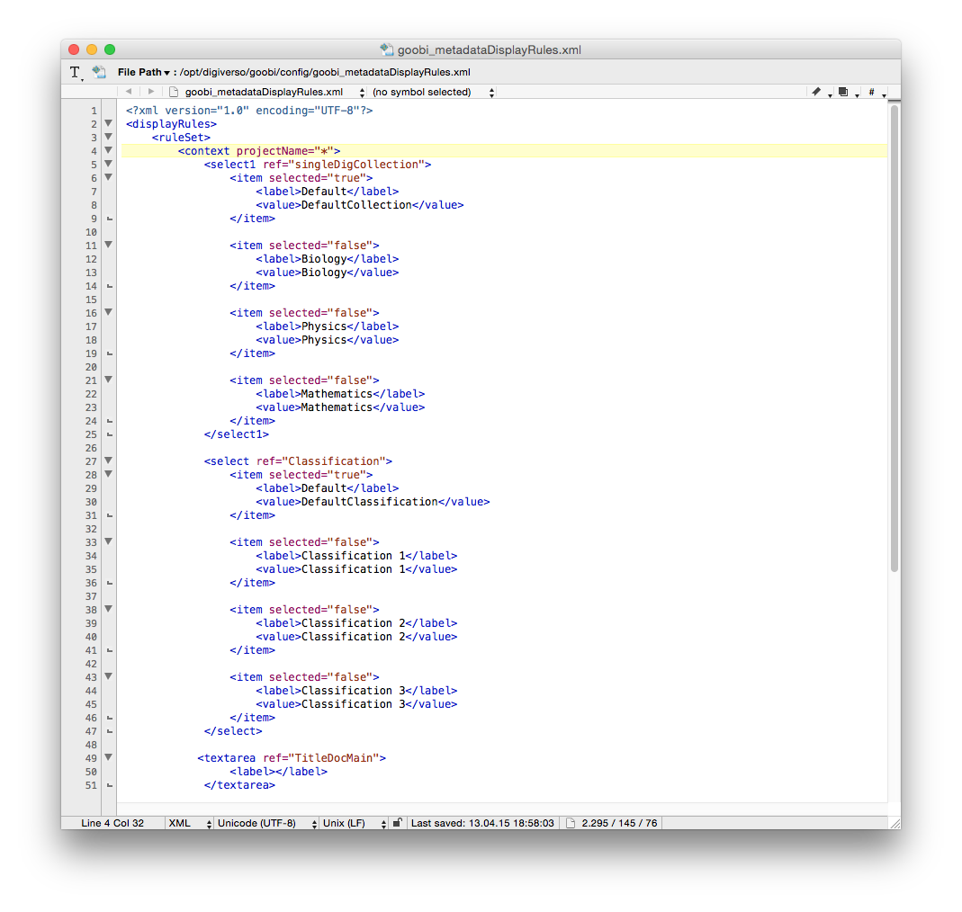Click the fold end marker on line 41
Image resolution: width=962 pixels, height=912 pixels.
click(110, 650)
